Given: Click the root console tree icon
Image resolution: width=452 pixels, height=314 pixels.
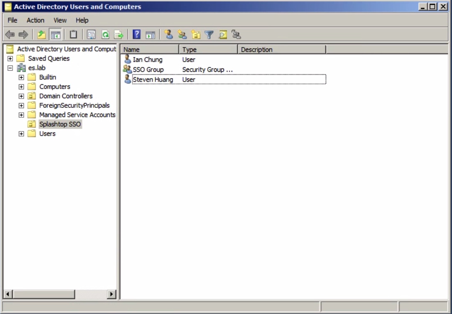Looking at the screenshot, I should pyautogui.click(x=10, y=49).
